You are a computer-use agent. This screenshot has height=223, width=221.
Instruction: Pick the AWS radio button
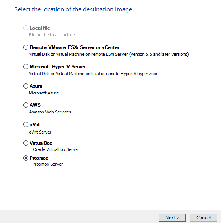(26, 105)
